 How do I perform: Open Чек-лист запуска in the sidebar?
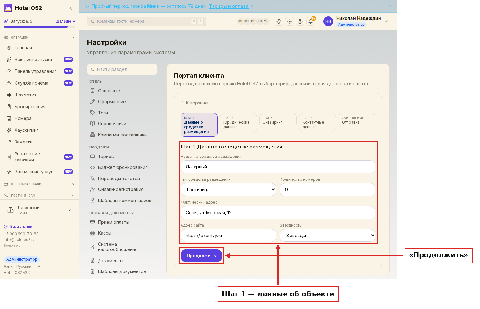pos(40,60)
